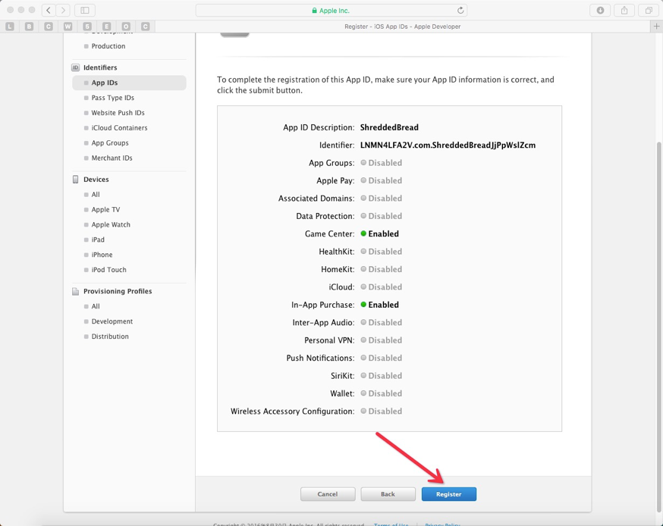Click the blue Register button
Viewport: 663px width, 526px height.
(x=448, y=494)
